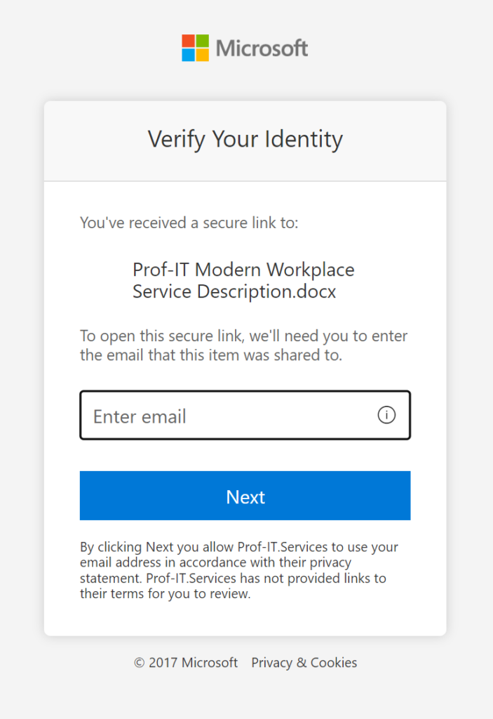Click the Service Description.docx text line

coord(234,291)
